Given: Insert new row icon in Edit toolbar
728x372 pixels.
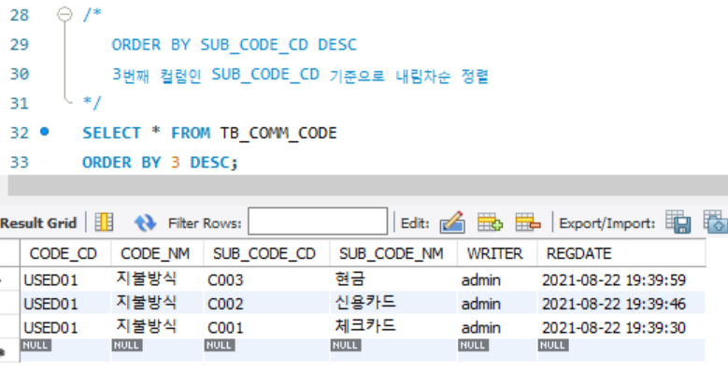Looking at the screenshot, I should click(x=490, y=222).
